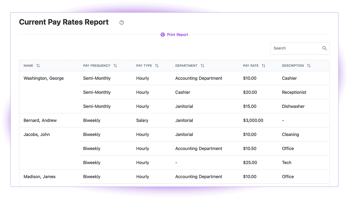Click the Cashier description in Washington's first row

[x=289, y=78]
